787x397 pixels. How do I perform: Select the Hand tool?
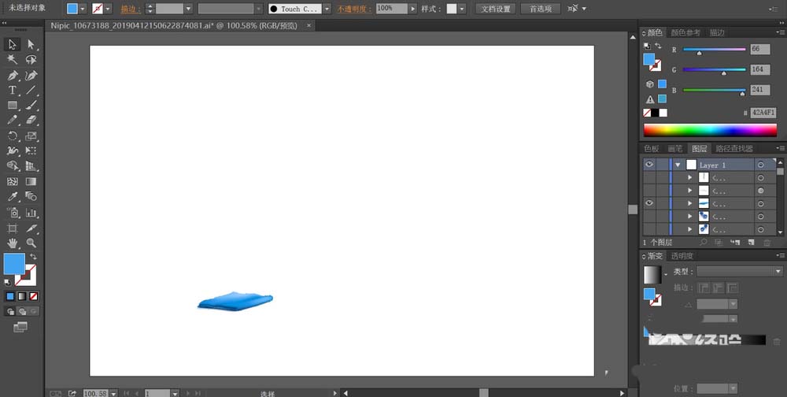pos(12,243)
